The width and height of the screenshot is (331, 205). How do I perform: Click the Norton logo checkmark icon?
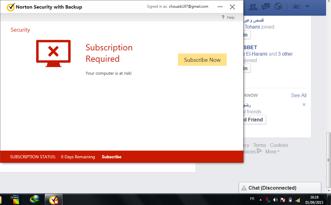pyautogui.click(x=10, y=7)
